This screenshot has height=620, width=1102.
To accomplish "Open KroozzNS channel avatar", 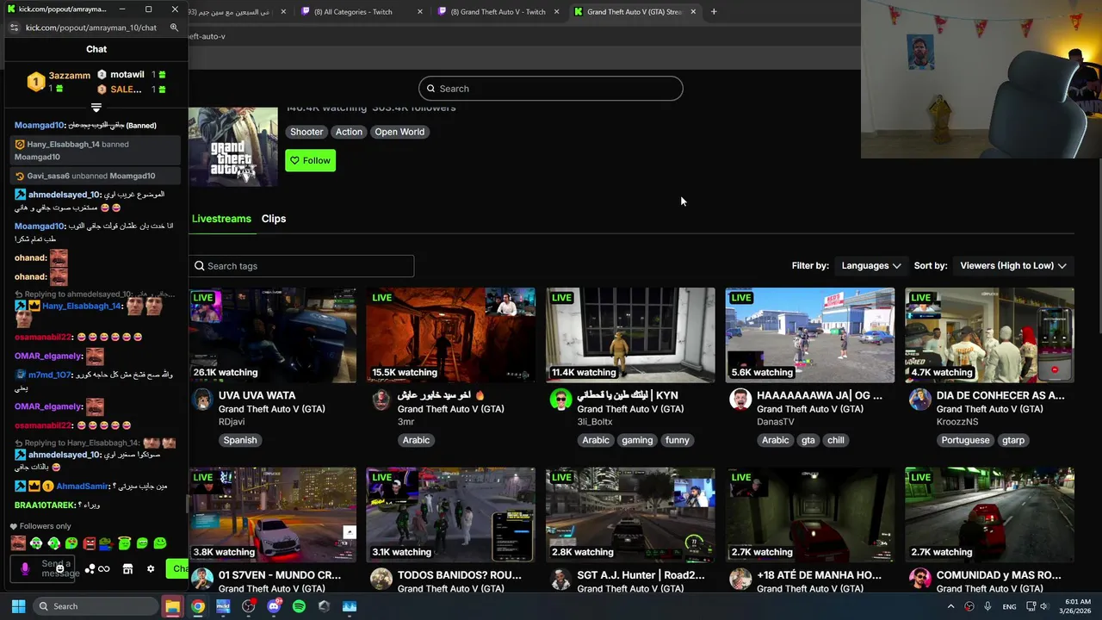I will click(x=919, y=400).
